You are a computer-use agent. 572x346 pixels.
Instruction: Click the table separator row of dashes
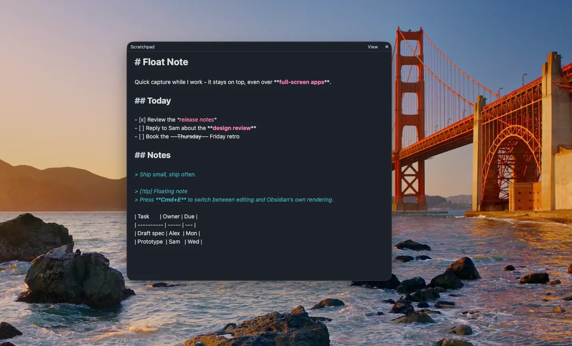(x=165, y=225)
